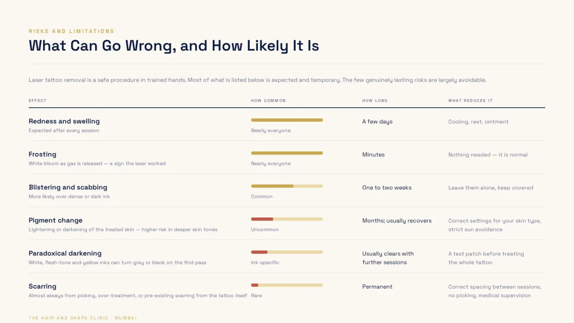Click The Hair and Shape Clinic footer

click(x=83, y=318)
